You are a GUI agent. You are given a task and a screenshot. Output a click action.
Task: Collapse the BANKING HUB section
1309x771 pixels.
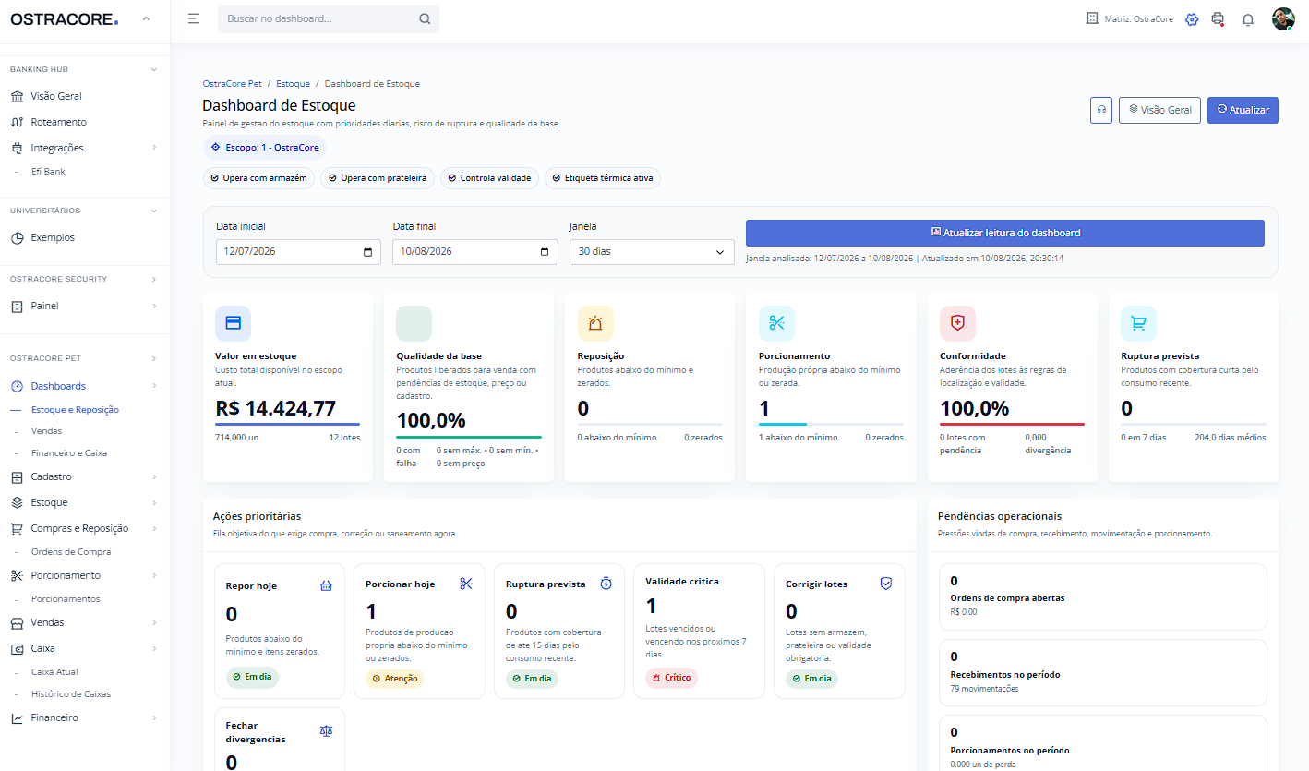(x=154, y=69)
